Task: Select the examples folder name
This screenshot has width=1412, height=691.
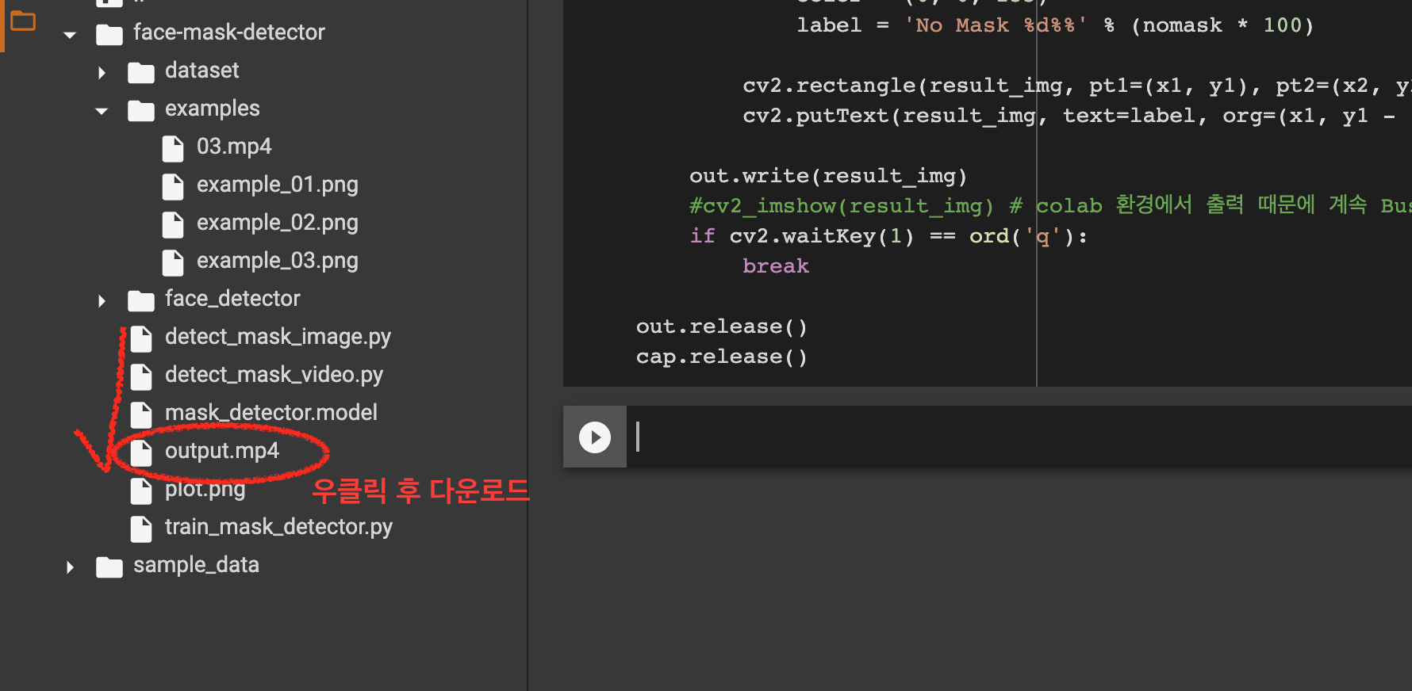Action: [x=213, y=108]
